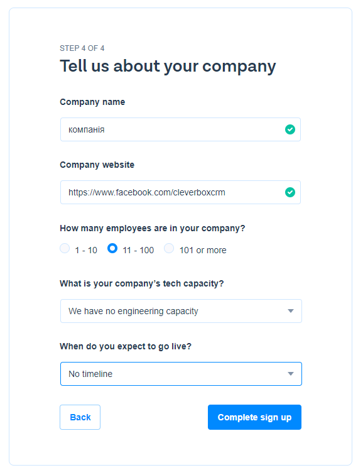Click the 101 or more label

[x=203, y=250]
